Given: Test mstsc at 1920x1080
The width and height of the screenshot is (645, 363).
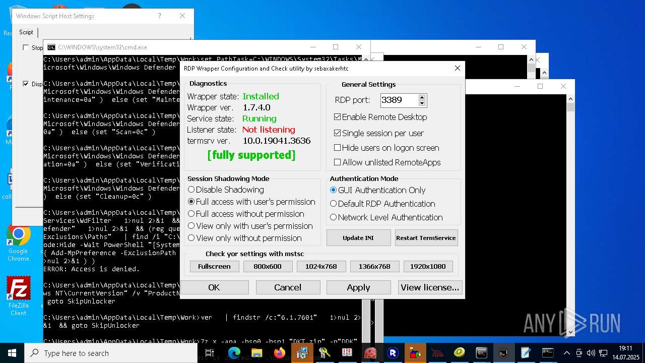Looking at the screenshot, I should [428, 266].
